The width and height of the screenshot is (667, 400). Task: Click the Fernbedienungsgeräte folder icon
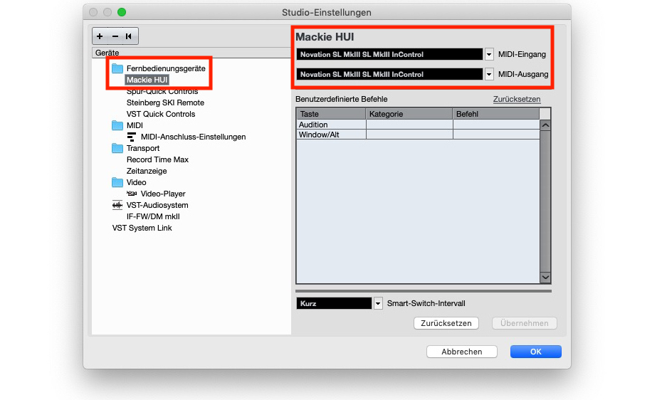117,68
